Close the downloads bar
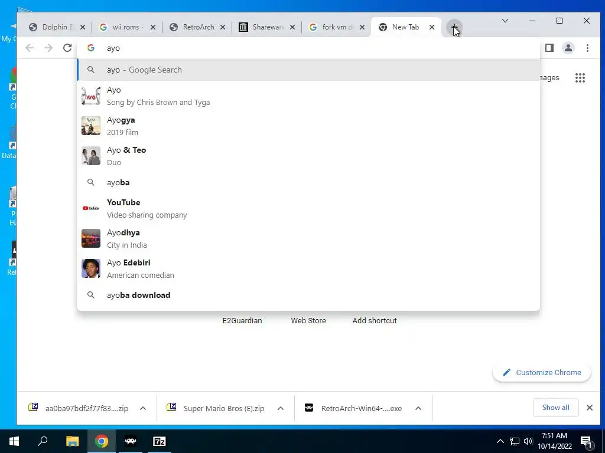Image resolution: width=605 pixels, height=453 pixels. click(589, 408)
